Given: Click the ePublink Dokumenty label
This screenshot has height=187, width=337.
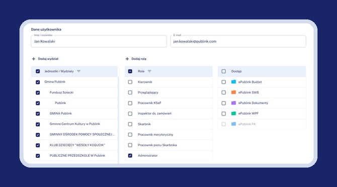Looking at the screenshot, I should [x=253, y=103].
